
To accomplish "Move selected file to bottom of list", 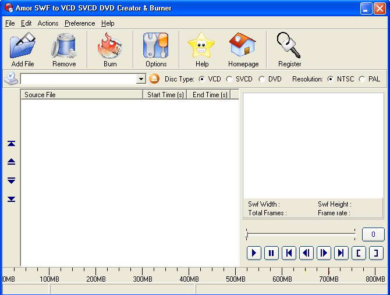I will pos(11,199).
